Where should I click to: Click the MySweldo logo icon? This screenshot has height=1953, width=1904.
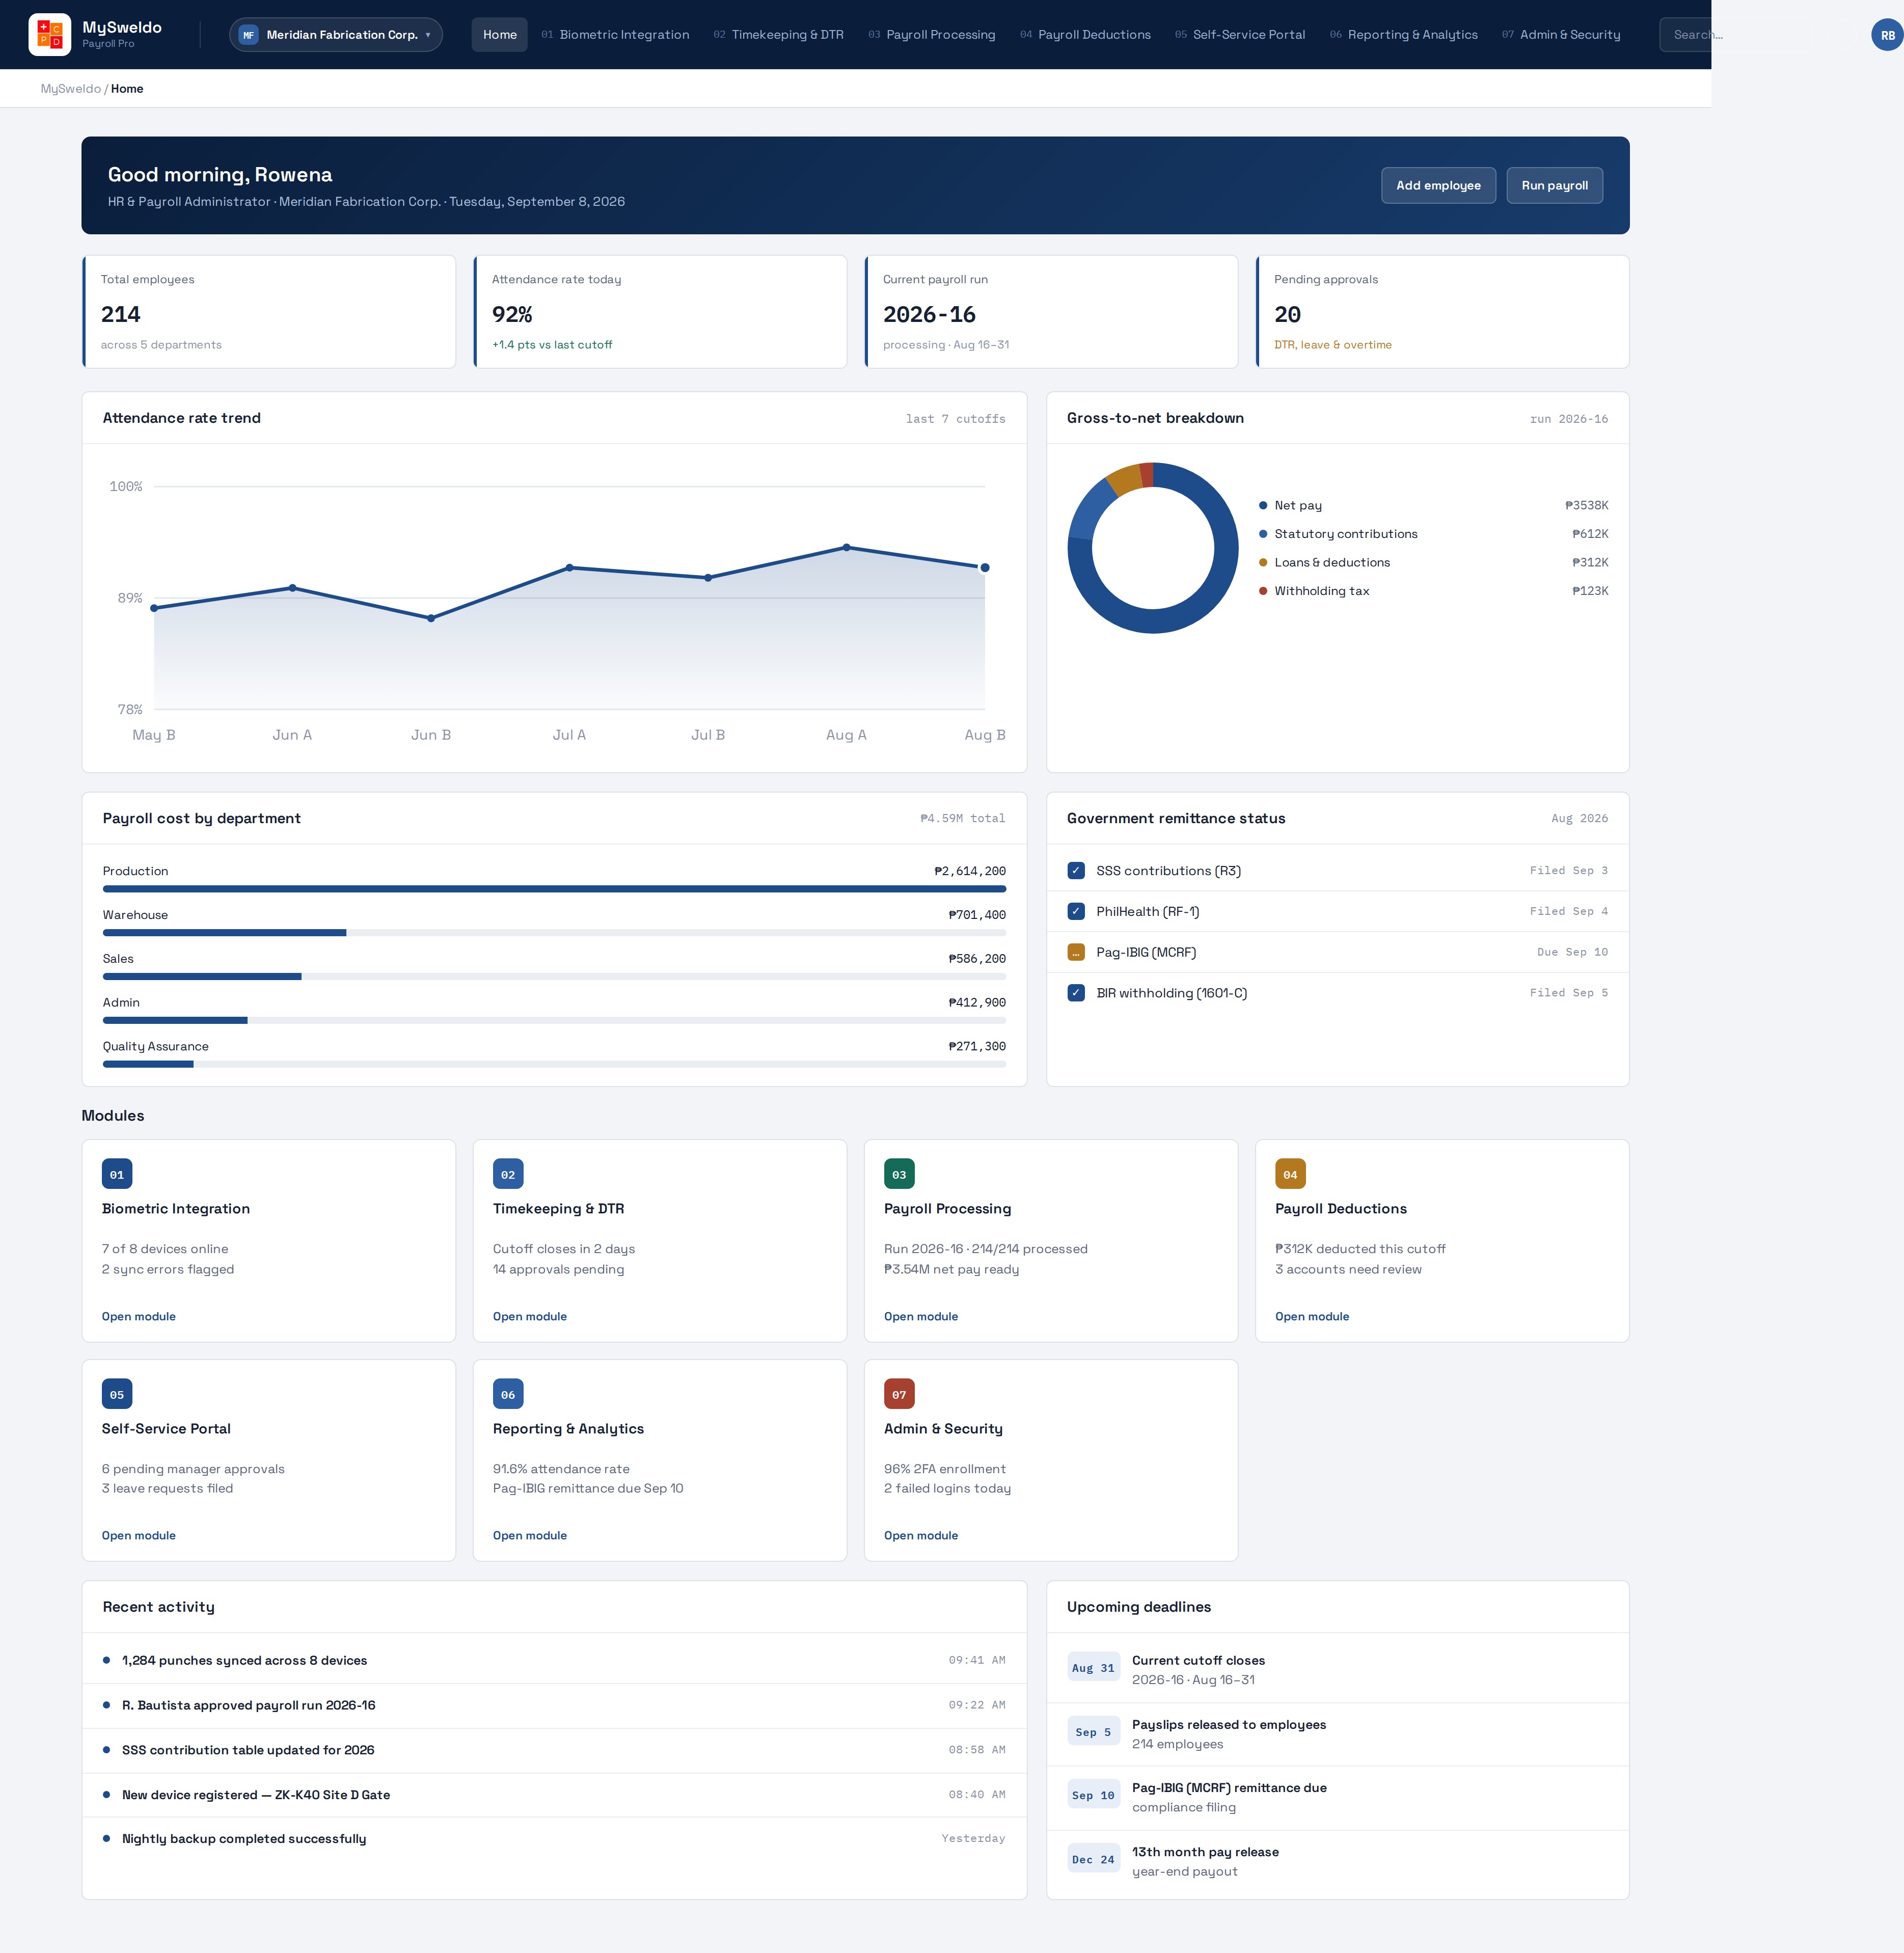pyautogui.click(x=50, y=34)
